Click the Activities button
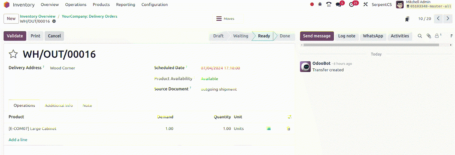This screenshot has height=155, width=455. tap(400, 36)
